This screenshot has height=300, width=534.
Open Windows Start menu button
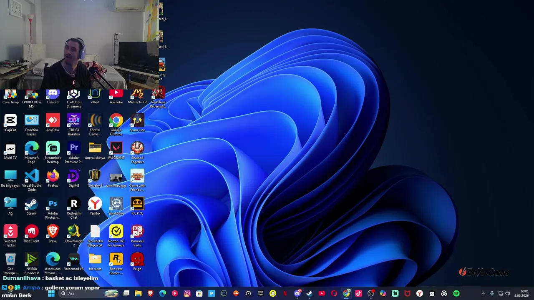51,293
